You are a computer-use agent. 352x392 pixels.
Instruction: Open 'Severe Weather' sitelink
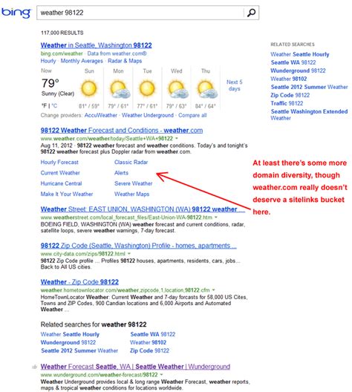pyautogui.click(x=133, y=183)
